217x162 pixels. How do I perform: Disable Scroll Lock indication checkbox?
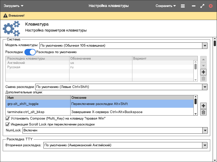tap(8, 124)
